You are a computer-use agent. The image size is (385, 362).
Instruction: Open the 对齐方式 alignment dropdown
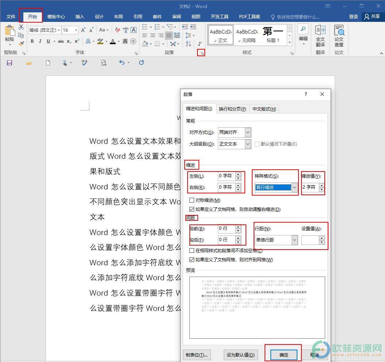248,132
